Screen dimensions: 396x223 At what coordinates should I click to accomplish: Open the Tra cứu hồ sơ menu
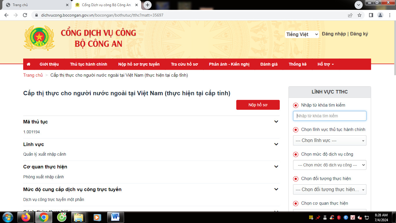(x=184, y=64)
